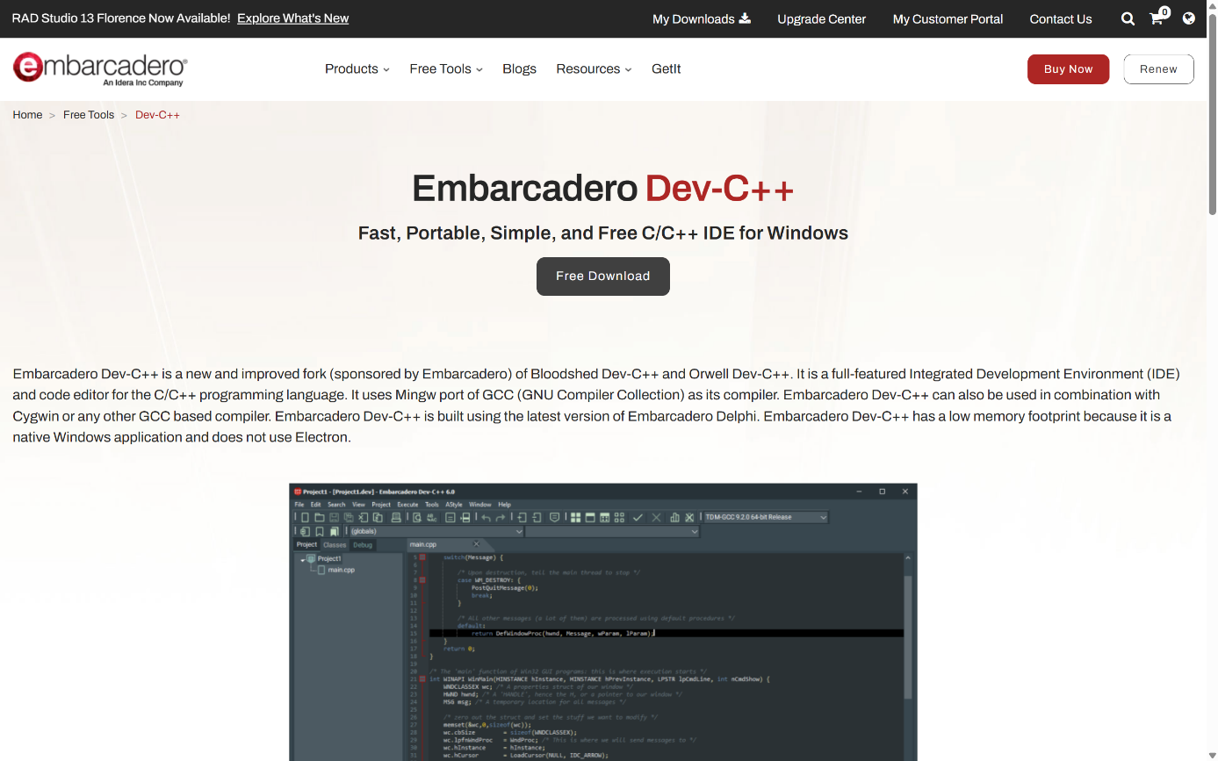Open the GetIt navigation item

[667, 68]
